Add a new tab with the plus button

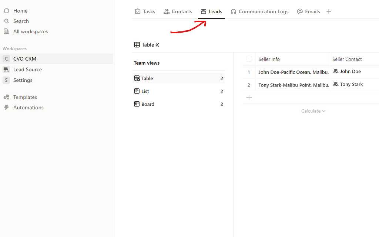click(x=329, y=11)
